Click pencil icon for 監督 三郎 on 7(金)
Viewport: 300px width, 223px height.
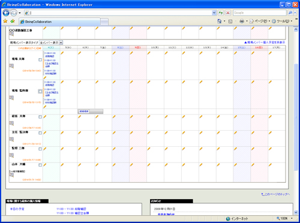(97, 149)
